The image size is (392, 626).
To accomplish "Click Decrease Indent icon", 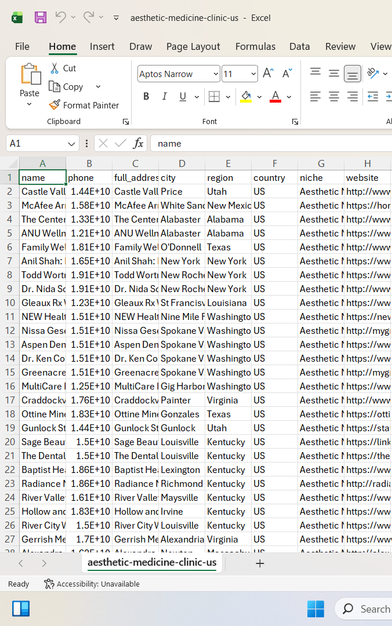I will click(373, 96).
